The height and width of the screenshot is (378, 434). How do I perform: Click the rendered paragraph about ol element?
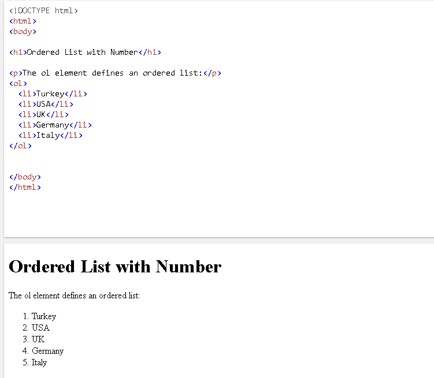pos(74,295)
